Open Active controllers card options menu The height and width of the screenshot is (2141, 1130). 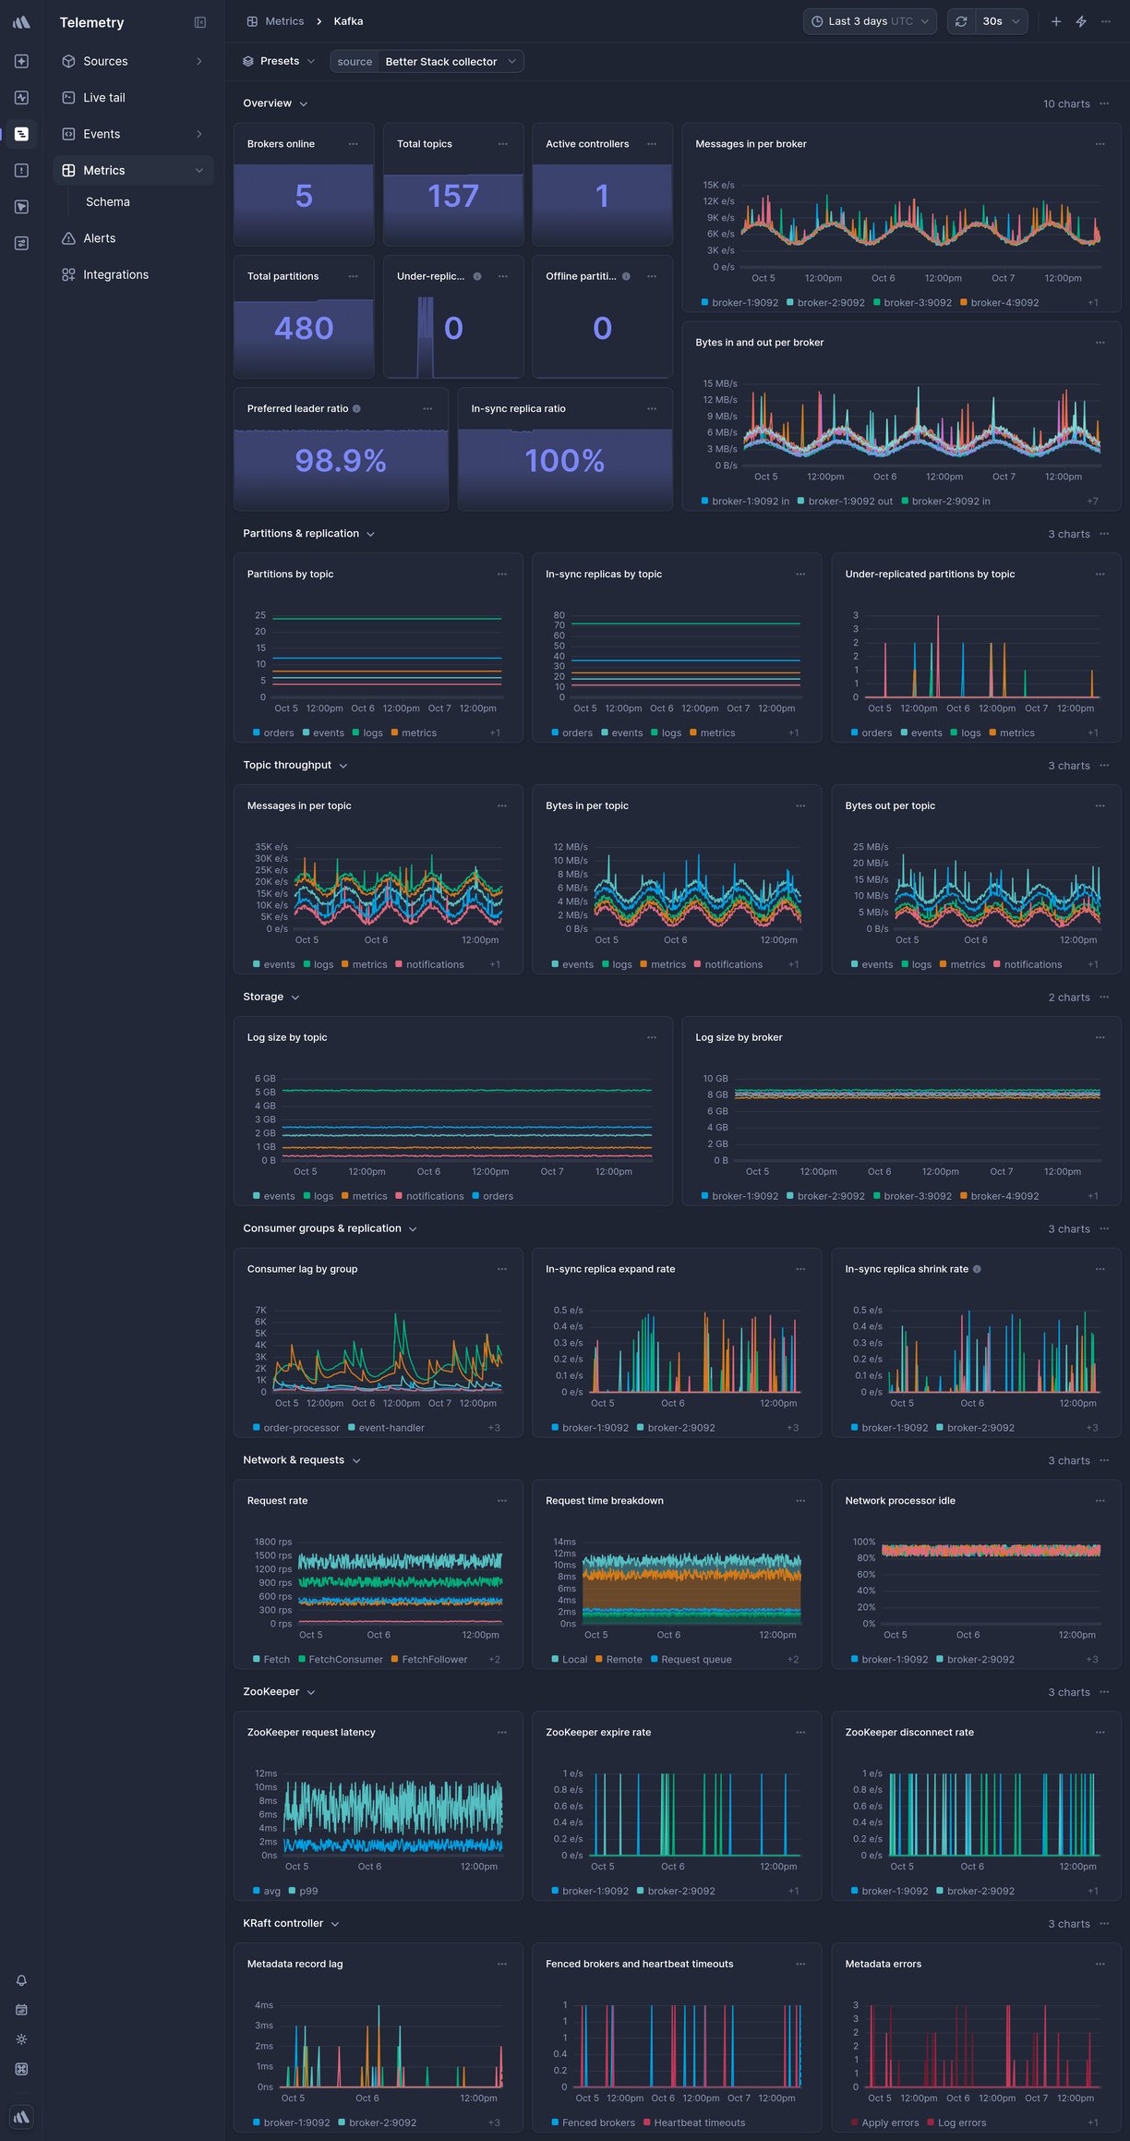point(652,144)
